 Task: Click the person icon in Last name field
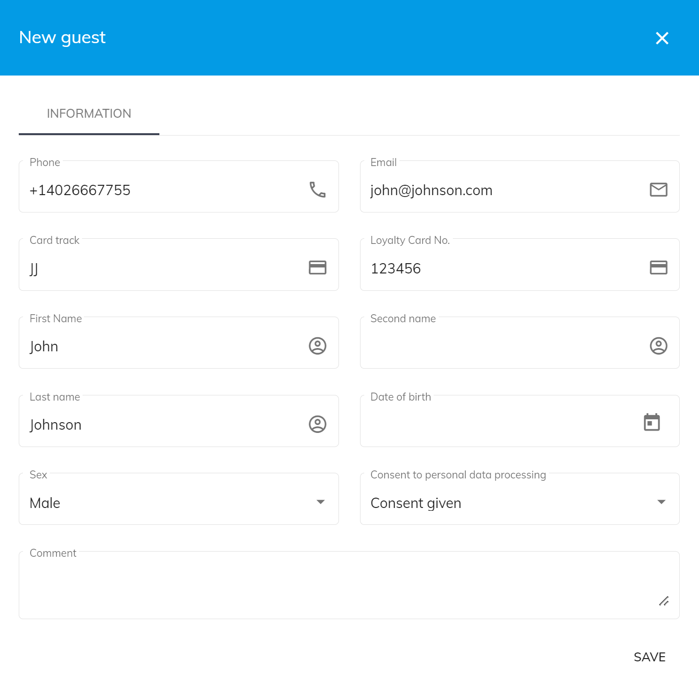(x=317, y=424)
